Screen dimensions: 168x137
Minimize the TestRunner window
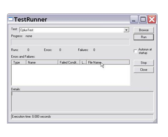coord(134,19)
